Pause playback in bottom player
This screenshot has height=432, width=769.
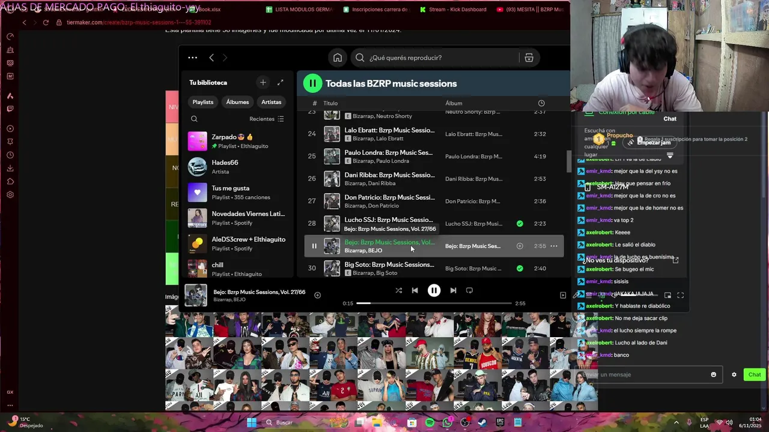434,290
